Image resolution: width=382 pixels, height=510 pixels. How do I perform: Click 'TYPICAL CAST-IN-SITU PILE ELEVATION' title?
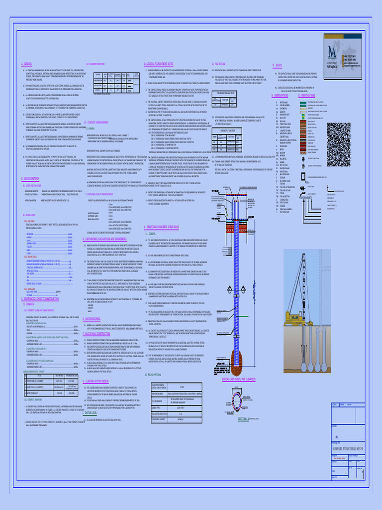[x=238, y=379]
